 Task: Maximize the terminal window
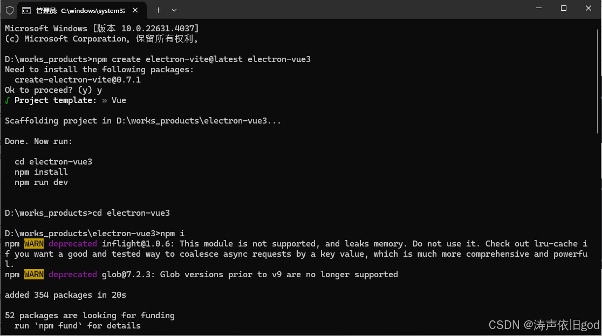(x=564, y=8)
